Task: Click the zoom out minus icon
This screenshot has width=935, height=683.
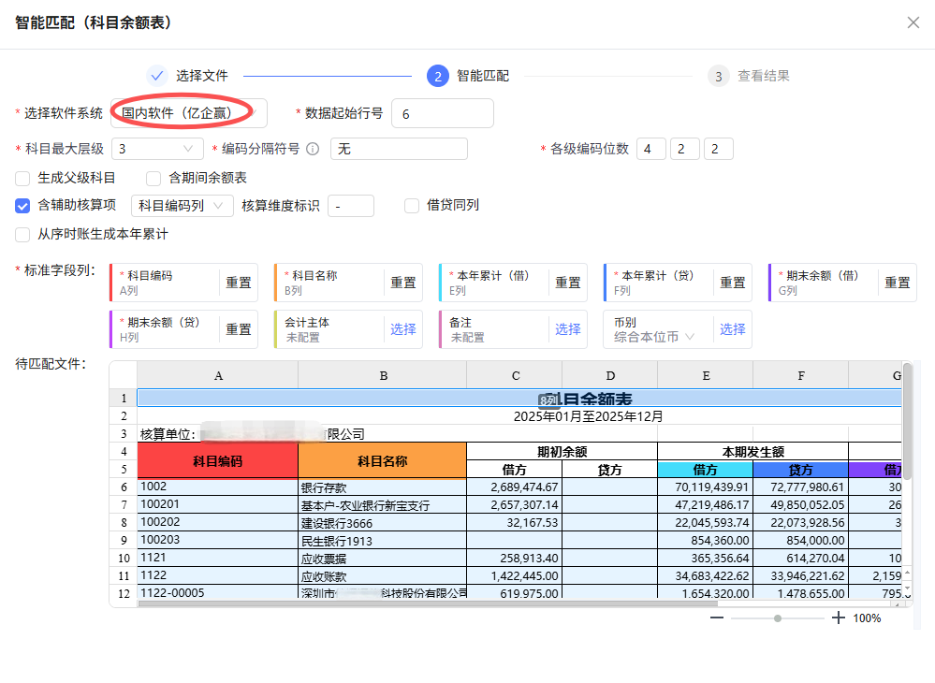Action: (716, 618)
